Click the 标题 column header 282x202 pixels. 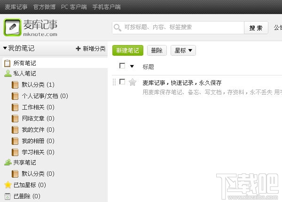pos(148,67)
